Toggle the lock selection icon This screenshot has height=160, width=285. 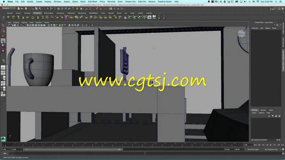click(x=77, y=9)
